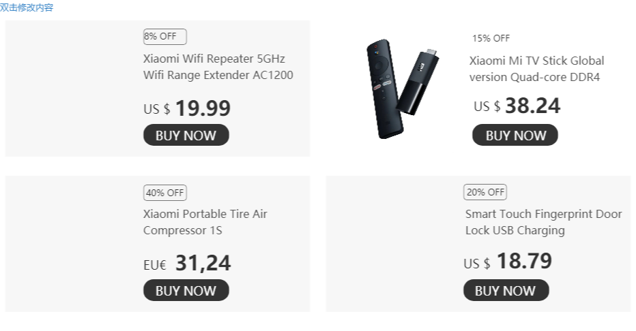Click the EU€ 31,24 price
This screenshot has width=636, height=331.
tap(187, 264)
